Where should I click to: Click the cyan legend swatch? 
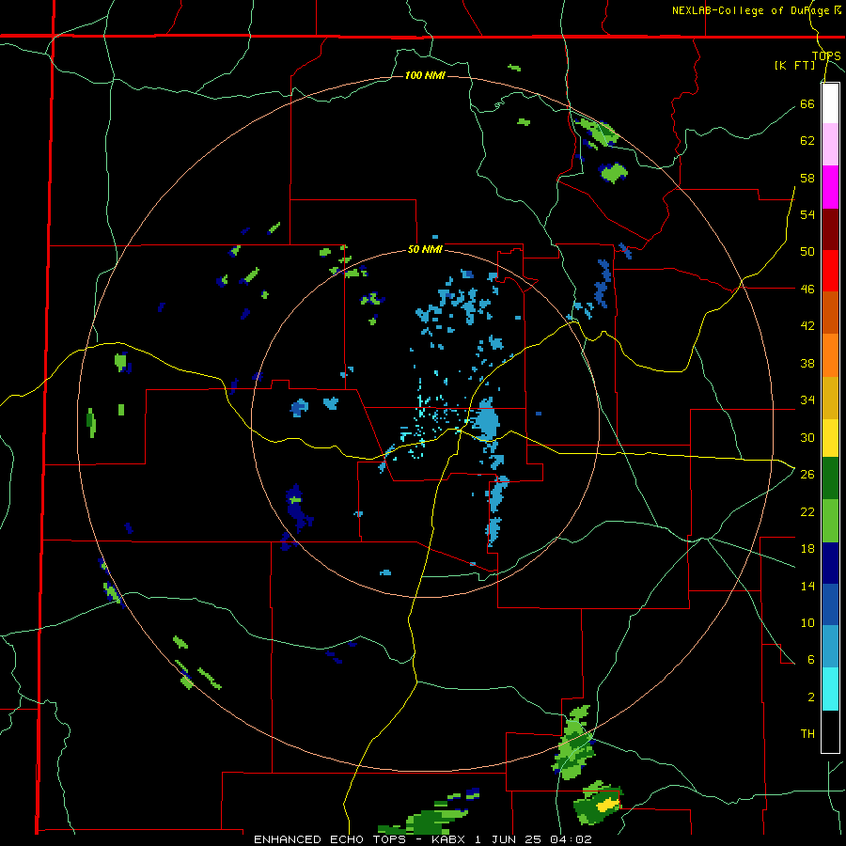(x=830, y=689)
